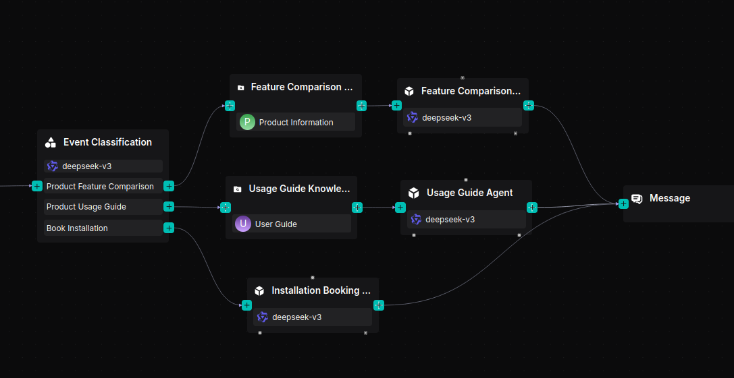Click the Usage Guide Agent cube icon
The image size is (734, 378).
[414, 193]
